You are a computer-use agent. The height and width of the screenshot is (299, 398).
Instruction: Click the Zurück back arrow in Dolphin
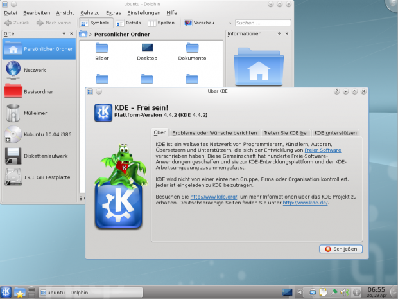[16, 23]
